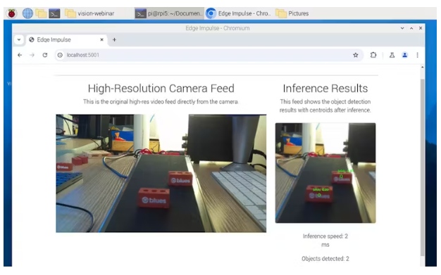Image resolution: width=441 pixels, height=275 pixels.
Task: Launch the web browser globe icon
Action: coord(27,13)
